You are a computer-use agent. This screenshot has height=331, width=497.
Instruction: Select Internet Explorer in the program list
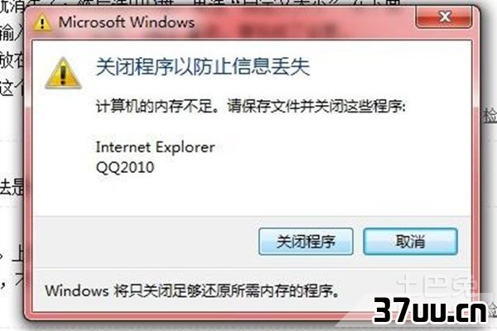tap(156, 147)
